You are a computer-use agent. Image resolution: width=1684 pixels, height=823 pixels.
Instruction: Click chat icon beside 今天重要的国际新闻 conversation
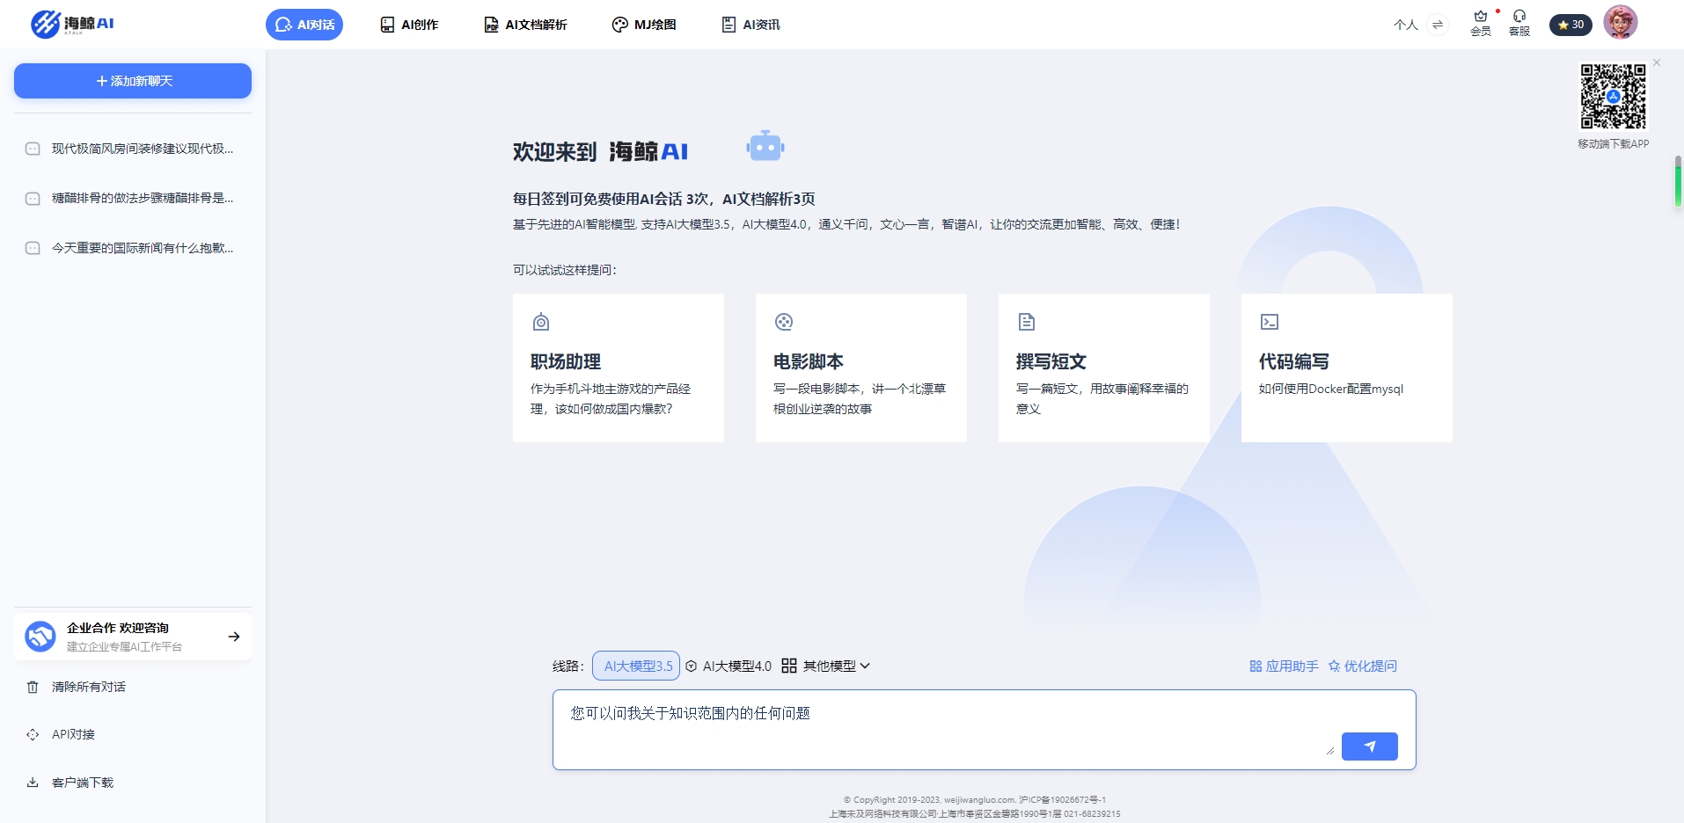tap(33, 249)
